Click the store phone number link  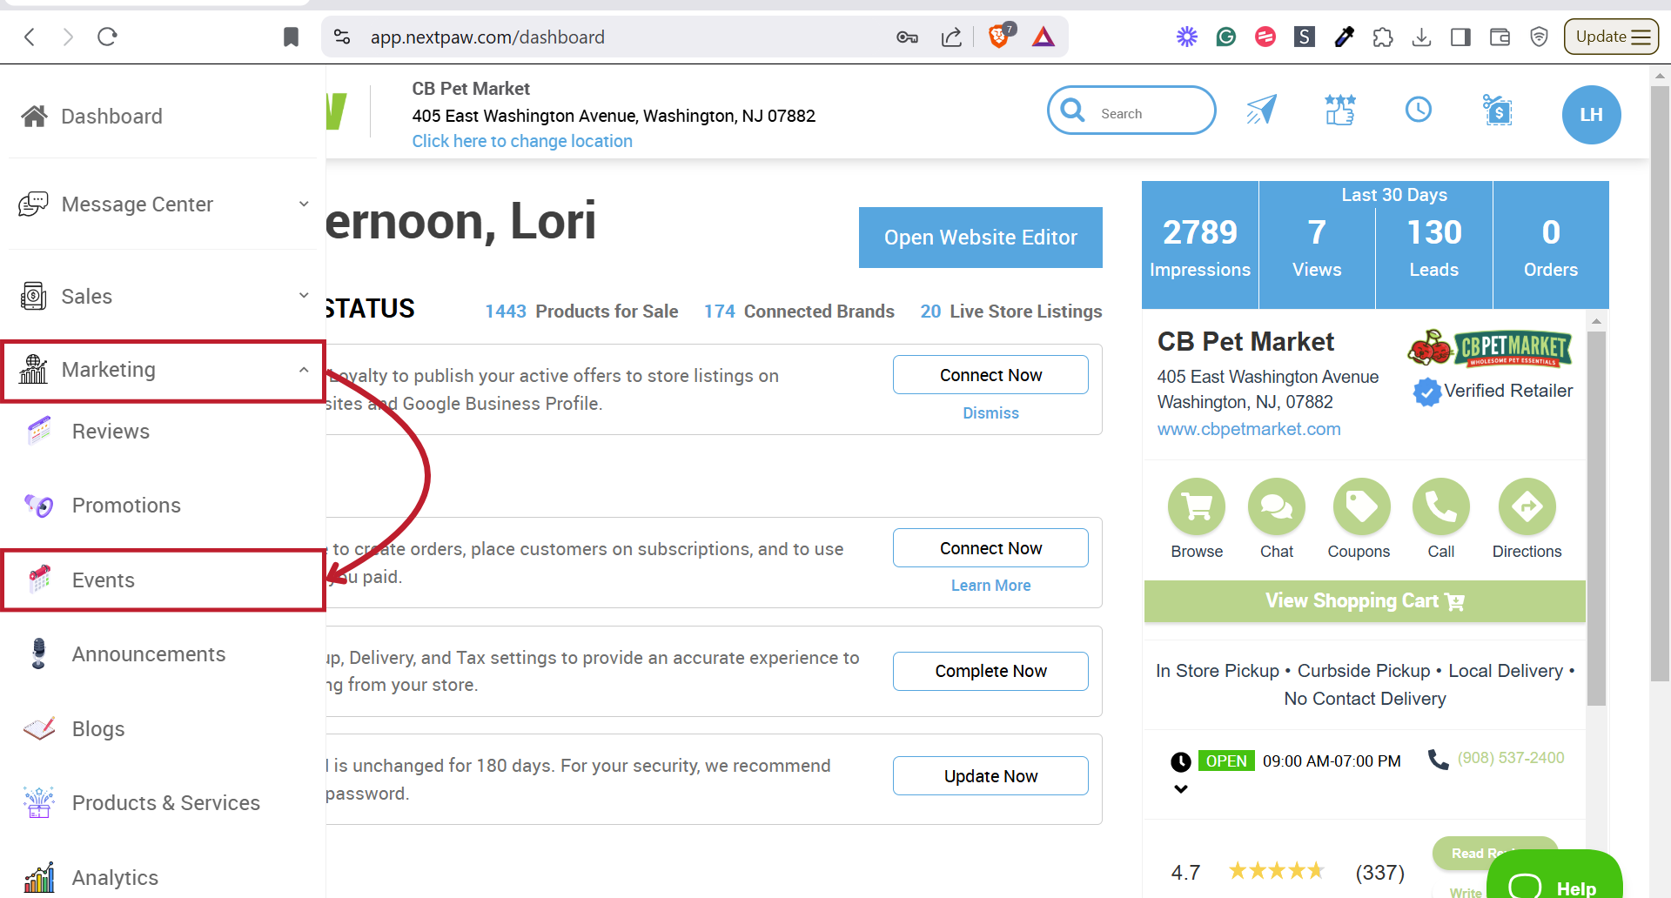(1511, 758)
